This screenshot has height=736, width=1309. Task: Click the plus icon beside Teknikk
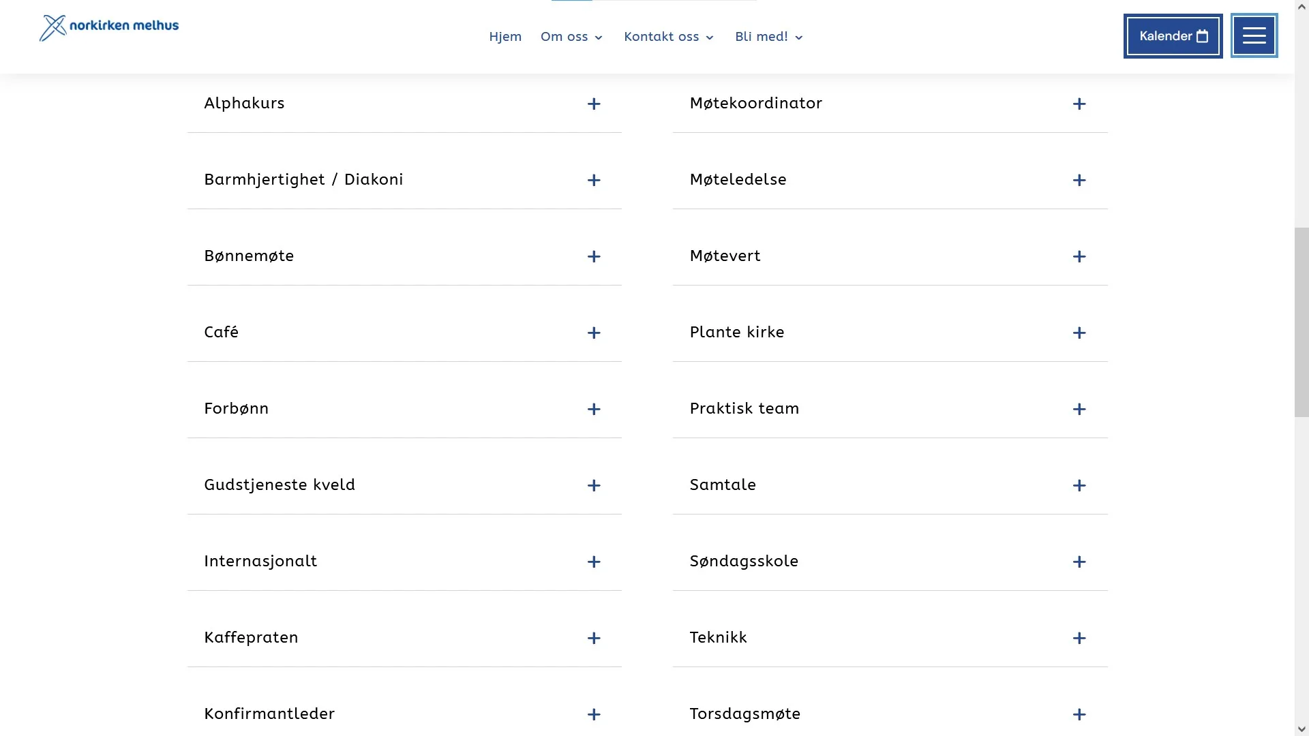click(x=1079, y=638)
